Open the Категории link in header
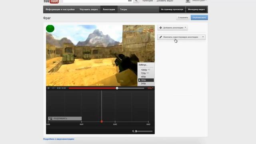 click(148, 1)
